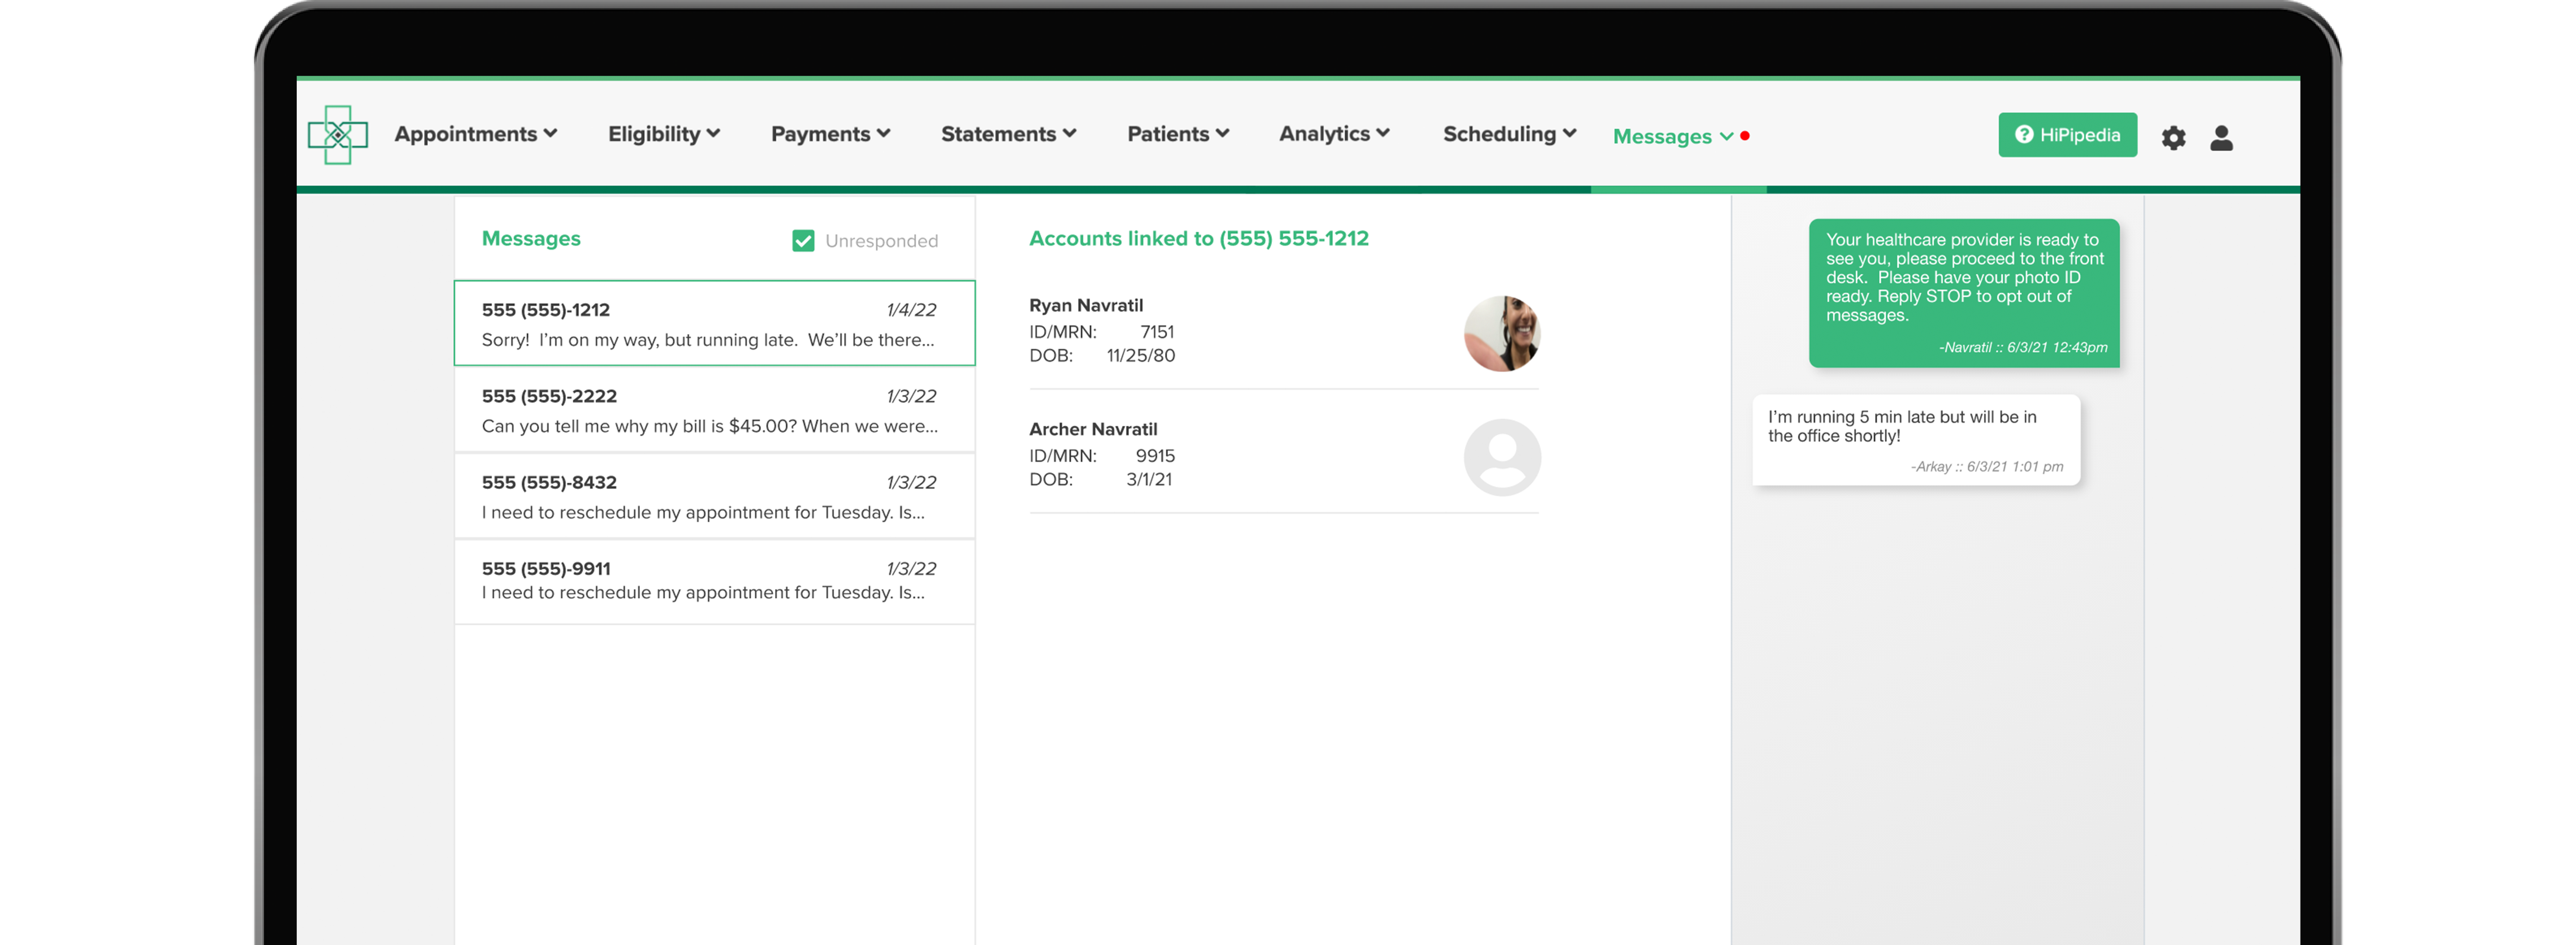
Task: Expand the Messages dropdown chevron
Action: [x=1727, y=137]
